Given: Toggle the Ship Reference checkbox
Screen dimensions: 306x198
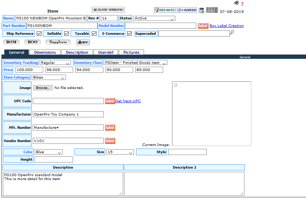Looking at the screenshot, I should (x=39, y=34).
